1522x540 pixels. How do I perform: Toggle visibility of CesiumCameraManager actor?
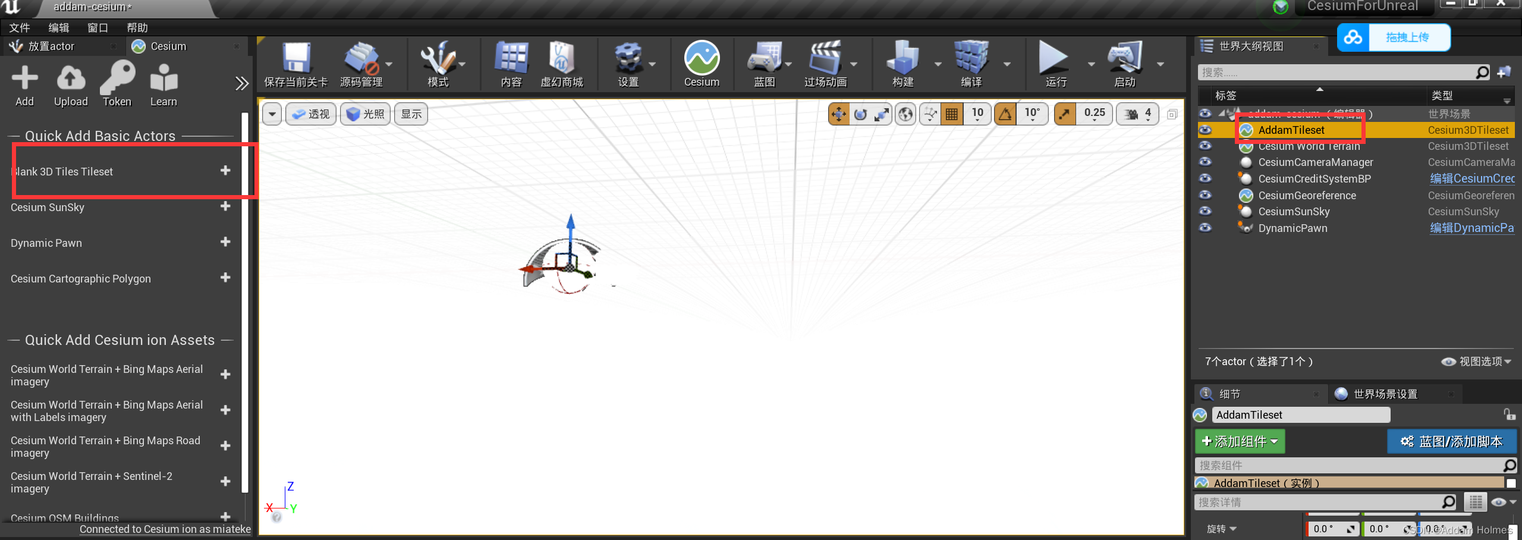1205,162
